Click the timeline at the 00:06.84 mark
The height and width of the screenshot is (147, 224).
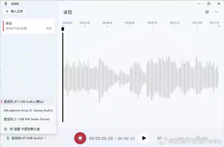pyautogui.click(x=129, y=24)
